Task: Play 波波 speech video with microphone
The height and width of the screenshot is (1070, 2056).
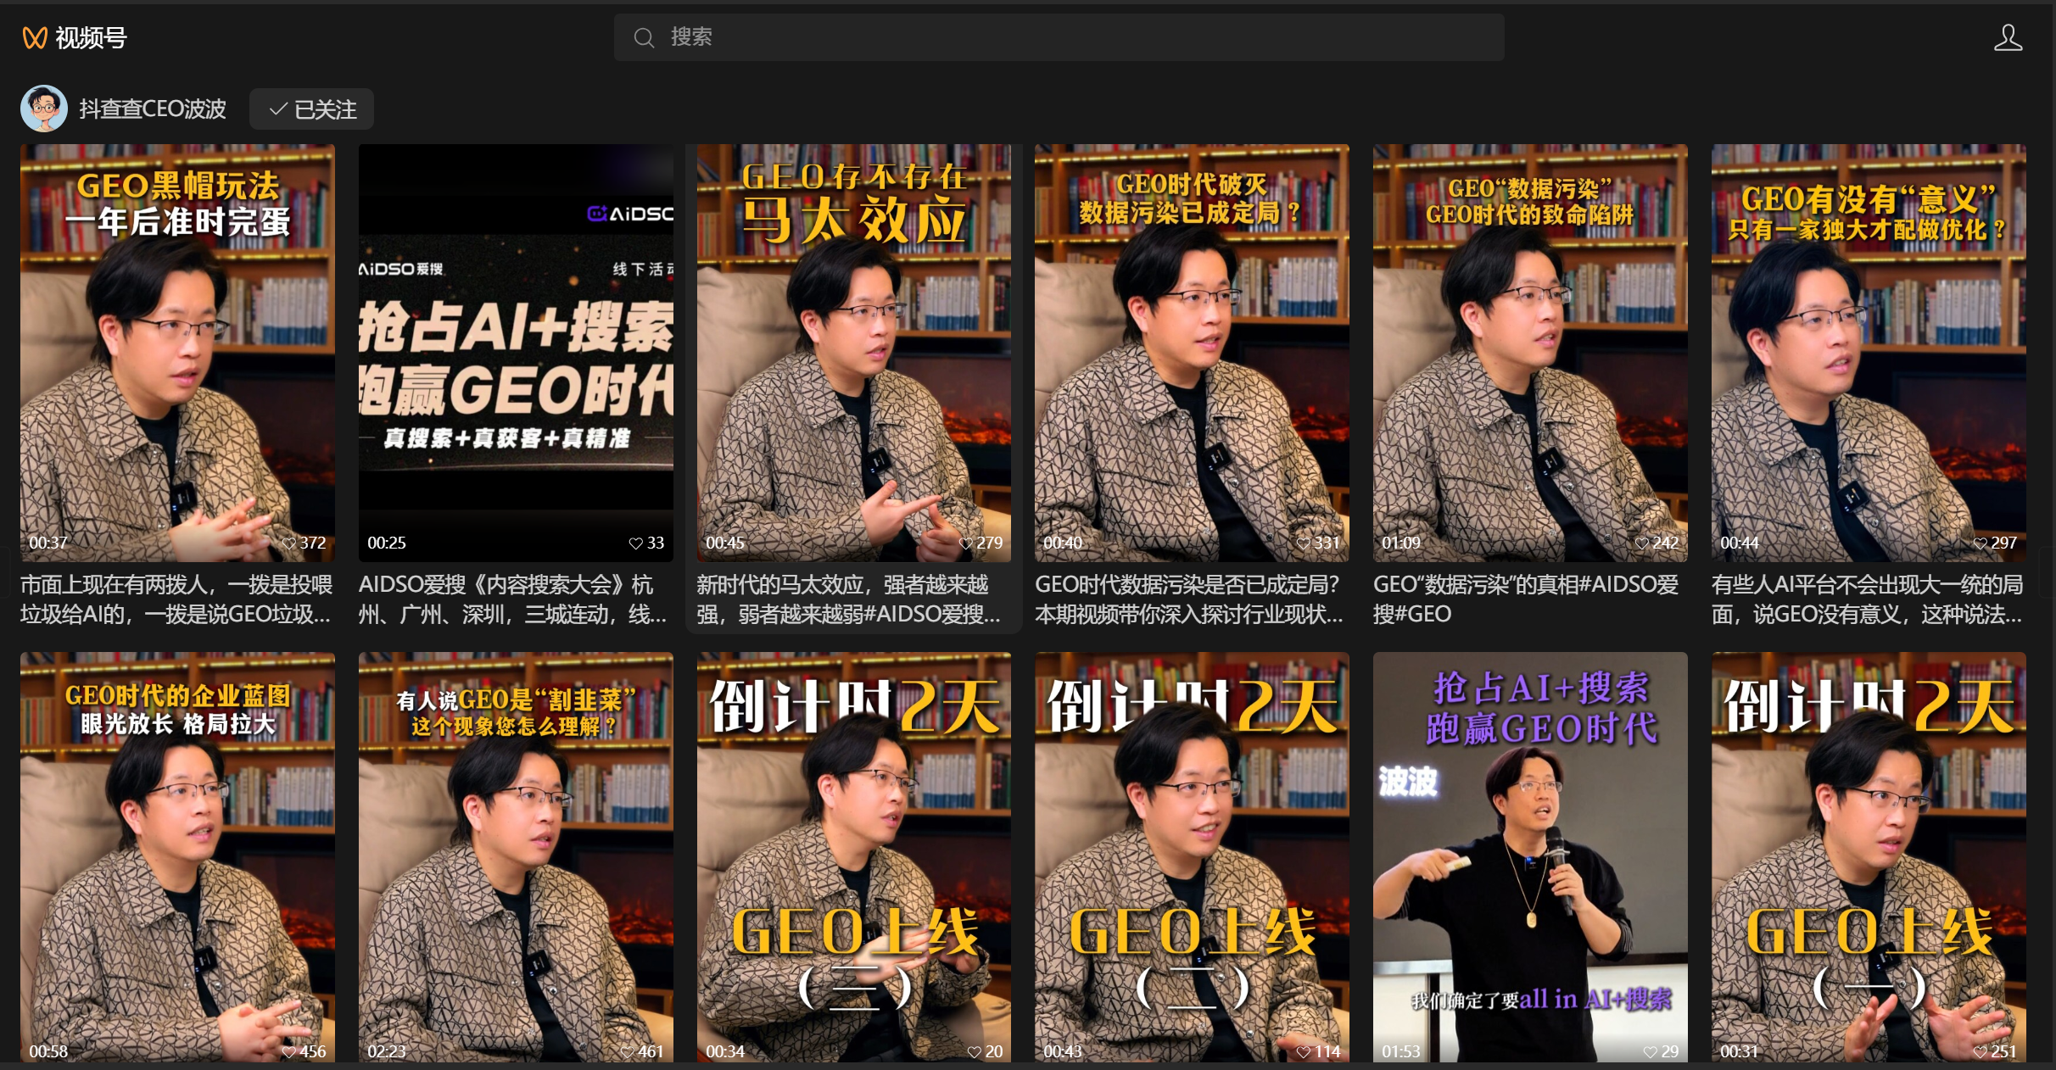Action: click(1529, 856)
